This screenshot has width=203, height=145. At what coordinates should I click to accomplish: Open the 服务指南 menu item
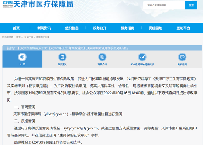(x=128, y=28)
